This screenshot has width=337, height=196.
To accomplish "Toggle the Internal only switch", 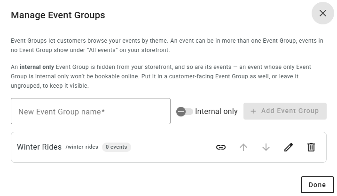I will (x=184, y=112).
